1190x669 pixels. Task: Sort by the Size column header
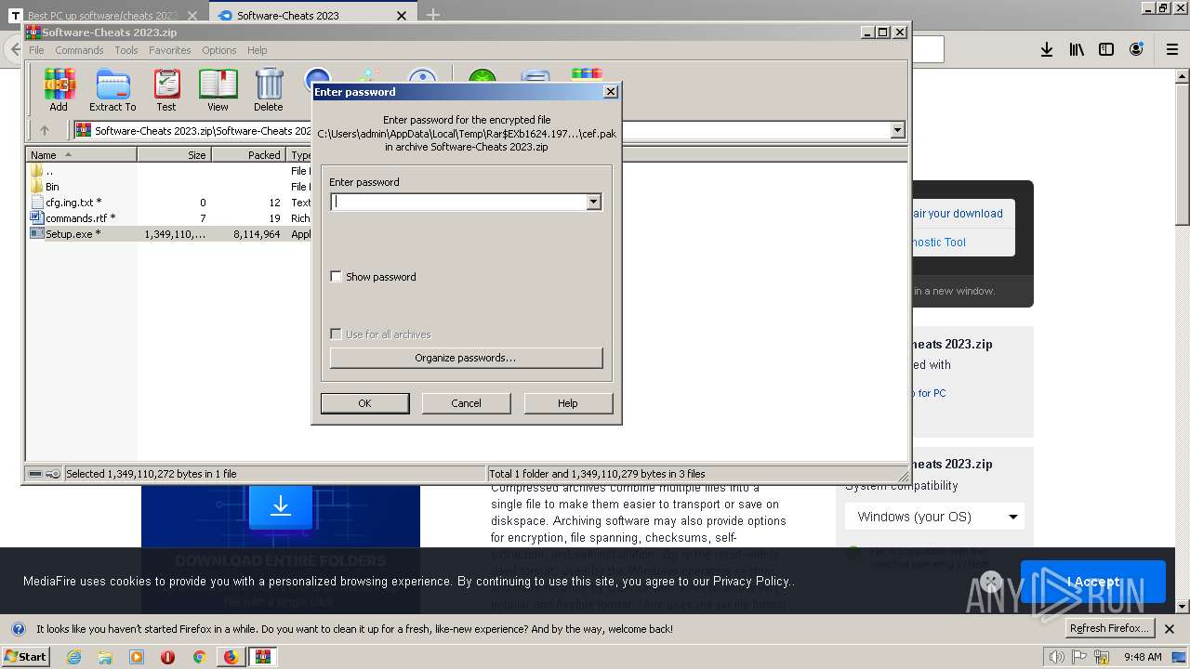175,155
